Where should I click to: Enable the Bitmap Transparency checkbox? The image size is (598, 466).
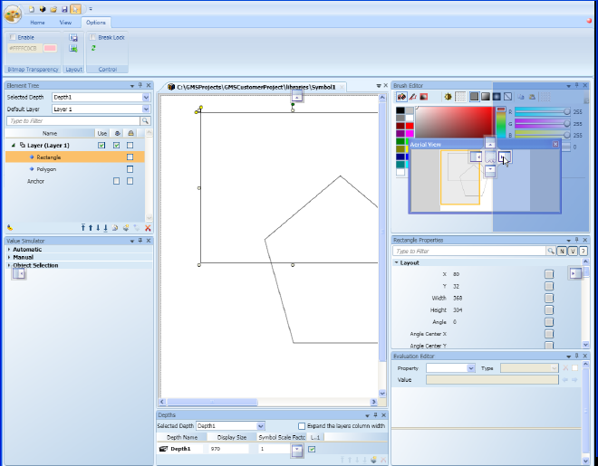11,37
